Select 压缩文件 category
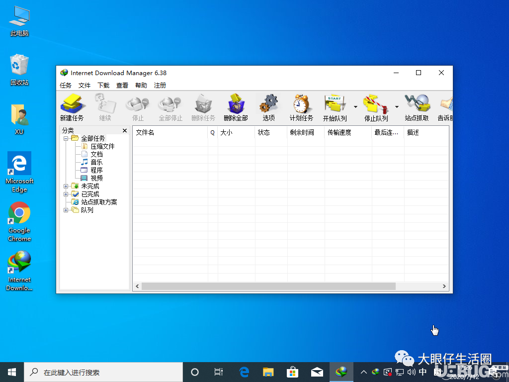 pos(98,147)
